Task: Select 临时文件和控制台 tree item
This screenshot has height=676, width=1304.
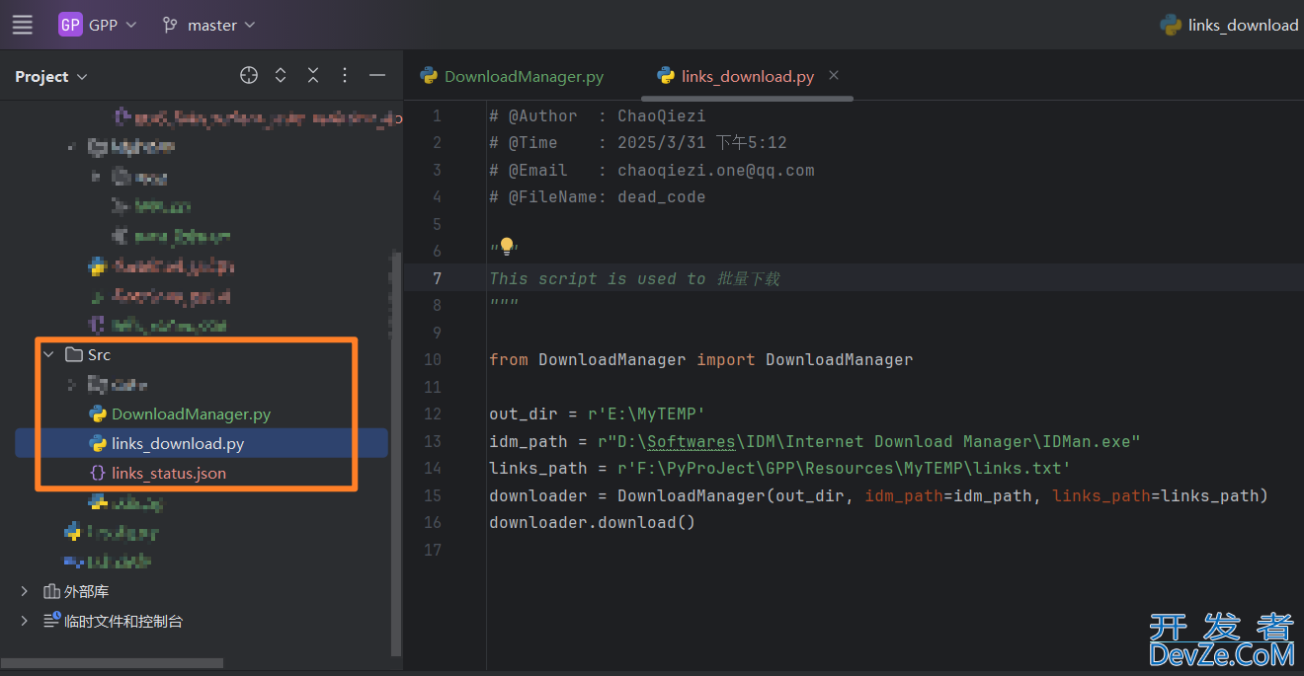Action: pos(123,621)
